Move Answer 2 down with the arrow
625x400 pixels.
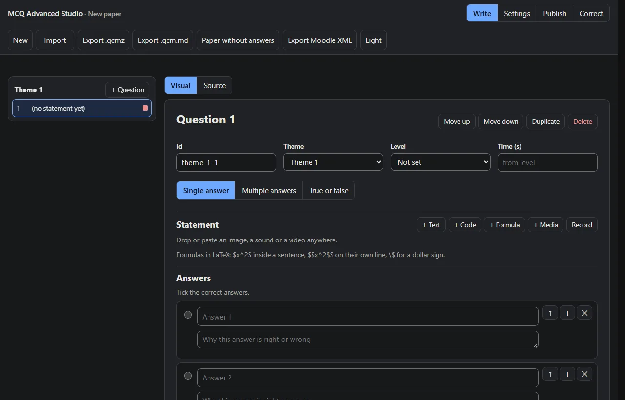click(x=567, y=374)
